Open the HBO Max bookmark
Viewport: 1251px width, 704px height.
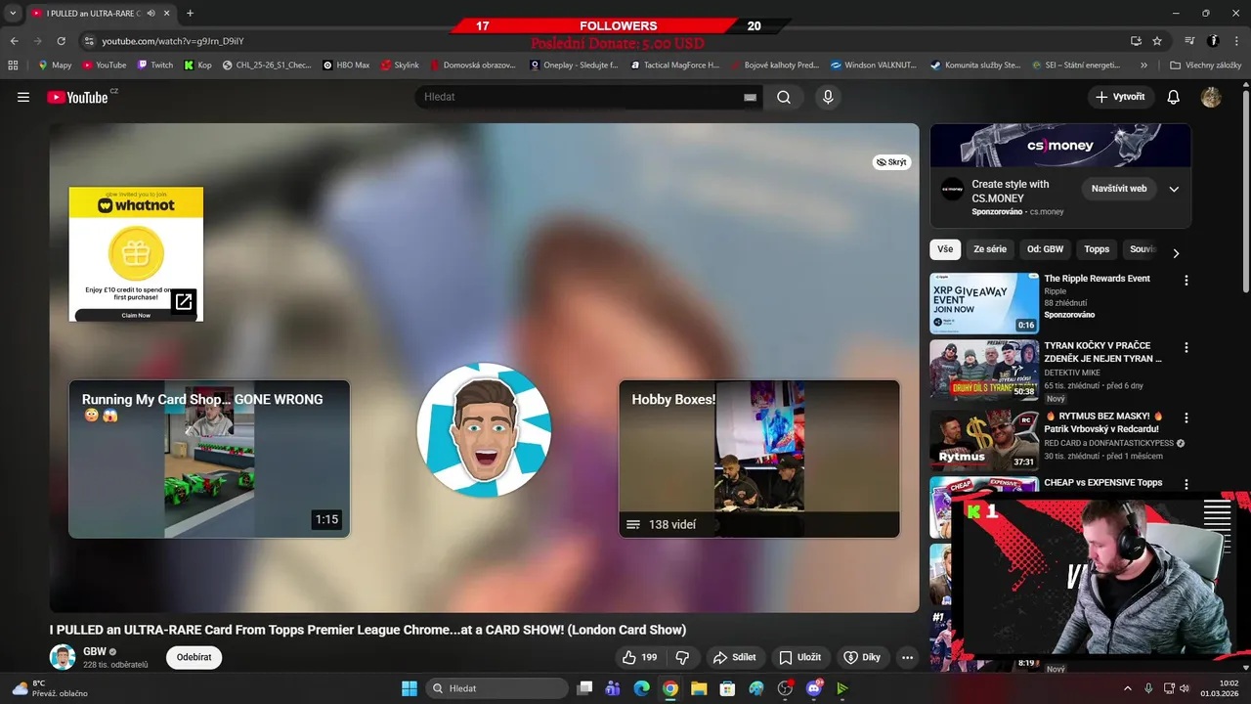[346, 66]
